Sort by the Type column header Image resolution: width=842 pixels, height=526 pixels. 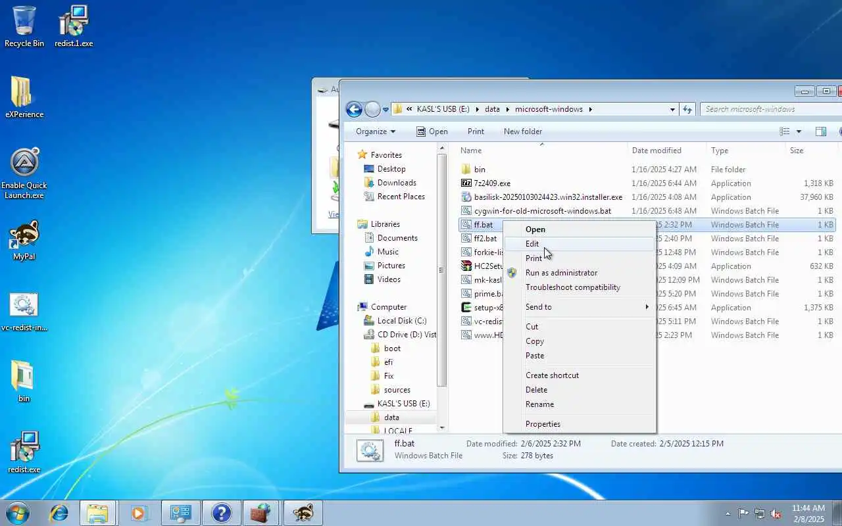pyautogui.click(x=746, y=151)
